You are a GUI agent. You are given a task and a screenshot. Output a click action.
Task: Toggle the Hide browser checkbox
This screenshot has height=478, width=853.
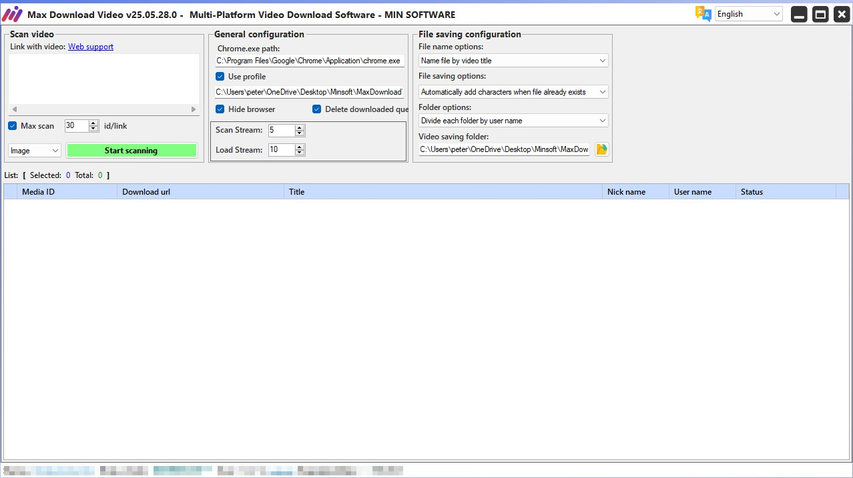tap(220, 109)
